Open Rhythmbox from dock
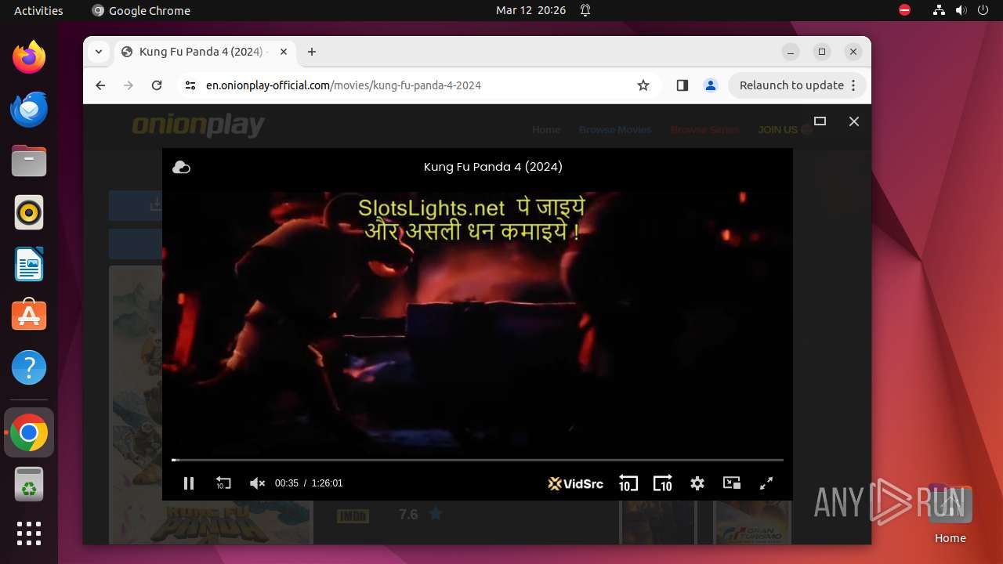 (29, 212)
